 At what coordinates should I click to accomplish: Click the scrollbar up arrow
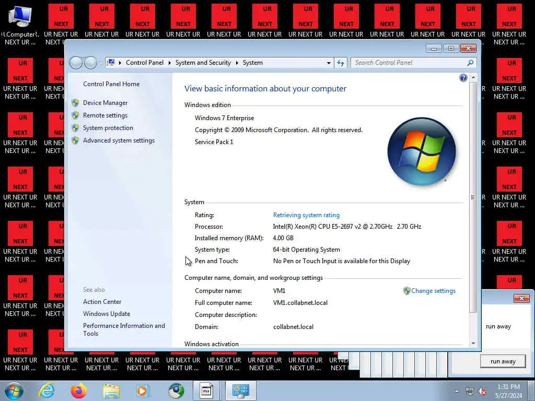473,78
